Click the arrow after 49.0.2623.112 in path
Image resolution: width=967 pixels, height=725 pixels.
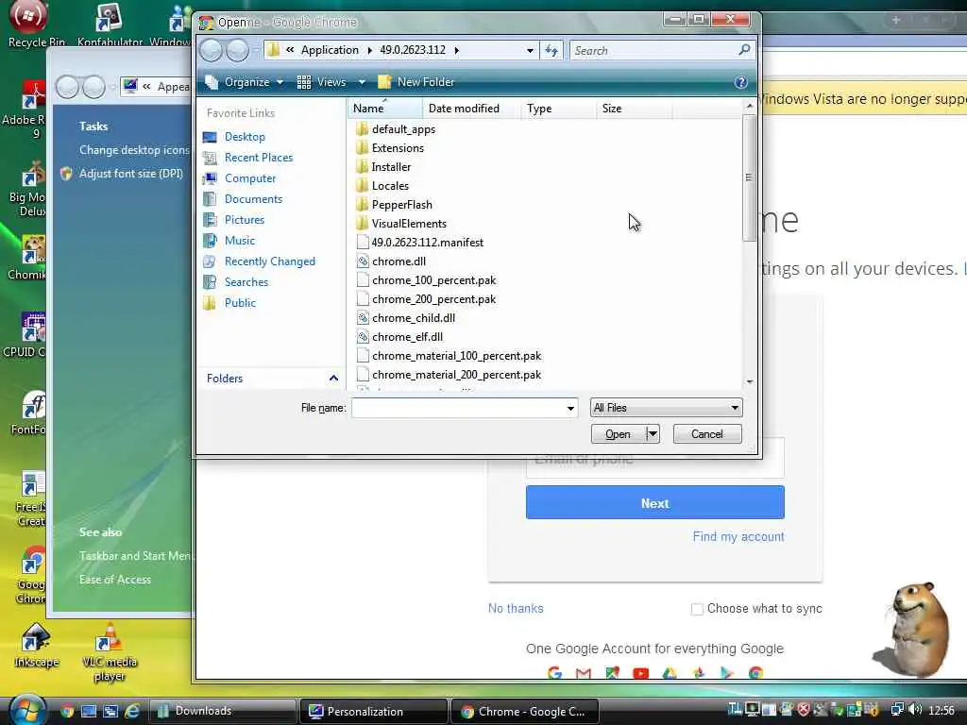(x=456, y=51)
